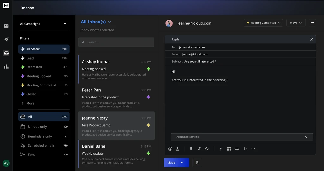Open the plus insert-more toolbar icon
This screenshot has height=171, width=324.
coord(245,149)
